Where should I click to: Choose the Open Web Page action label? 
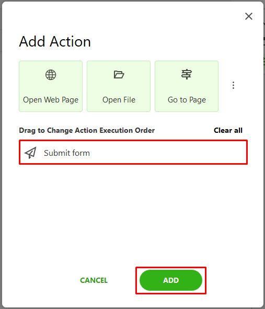[x=51, y=100]
